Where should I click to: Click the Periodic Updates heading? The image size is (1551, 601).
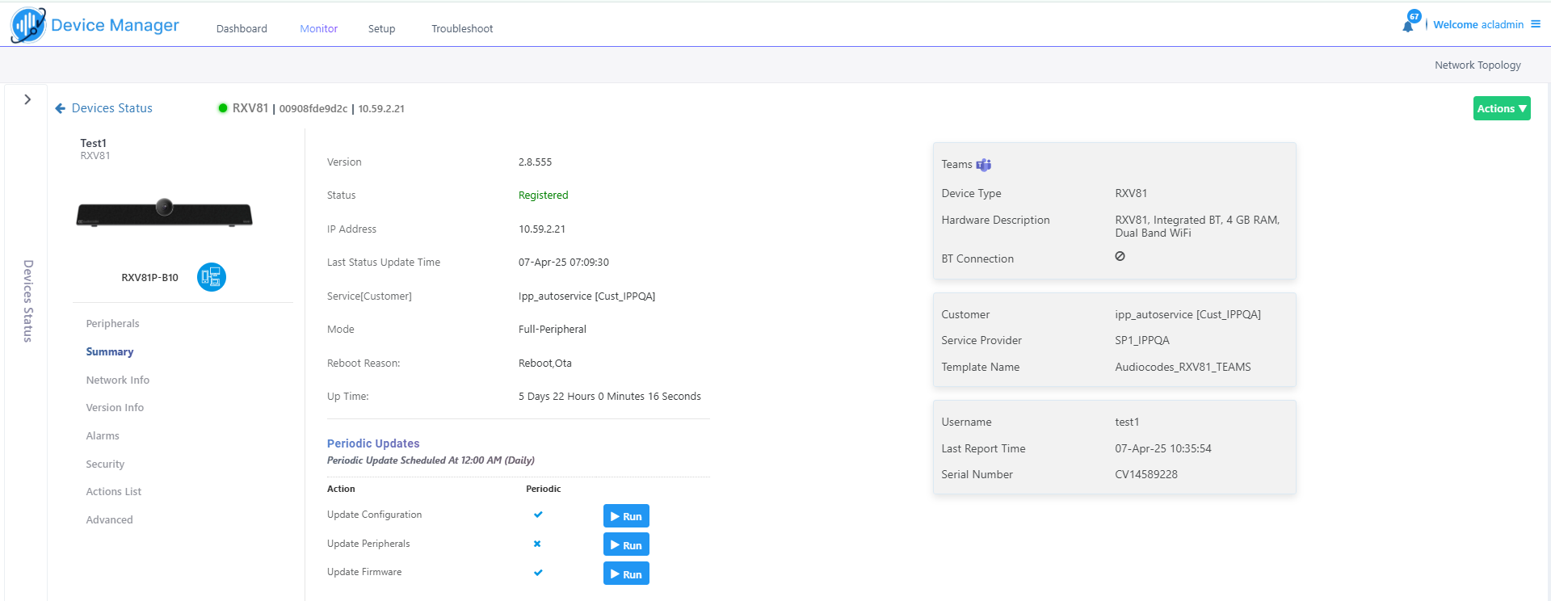click(x=373, y=443)
